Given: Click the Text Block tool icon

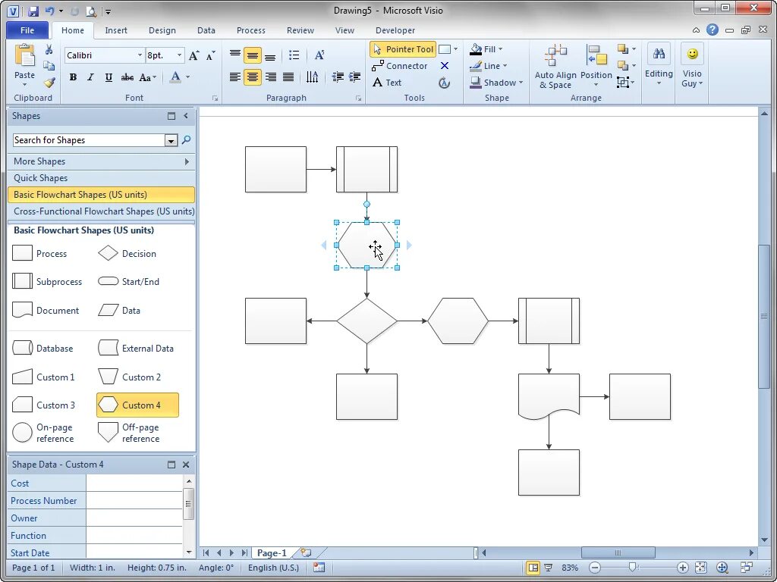Looking at the screenshot, I should [x=444, y=83].
